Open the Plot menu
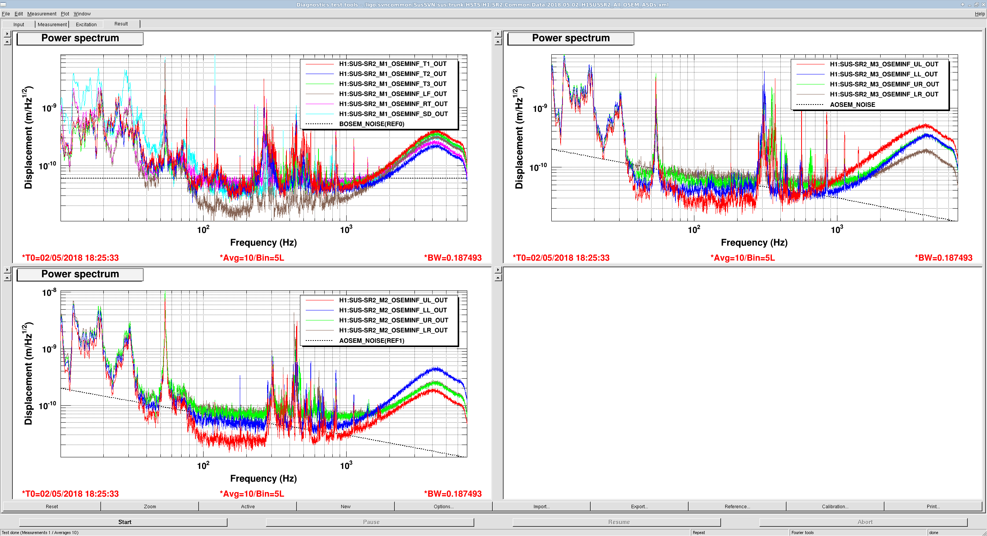The image size is (987, 536). point(65,14)
